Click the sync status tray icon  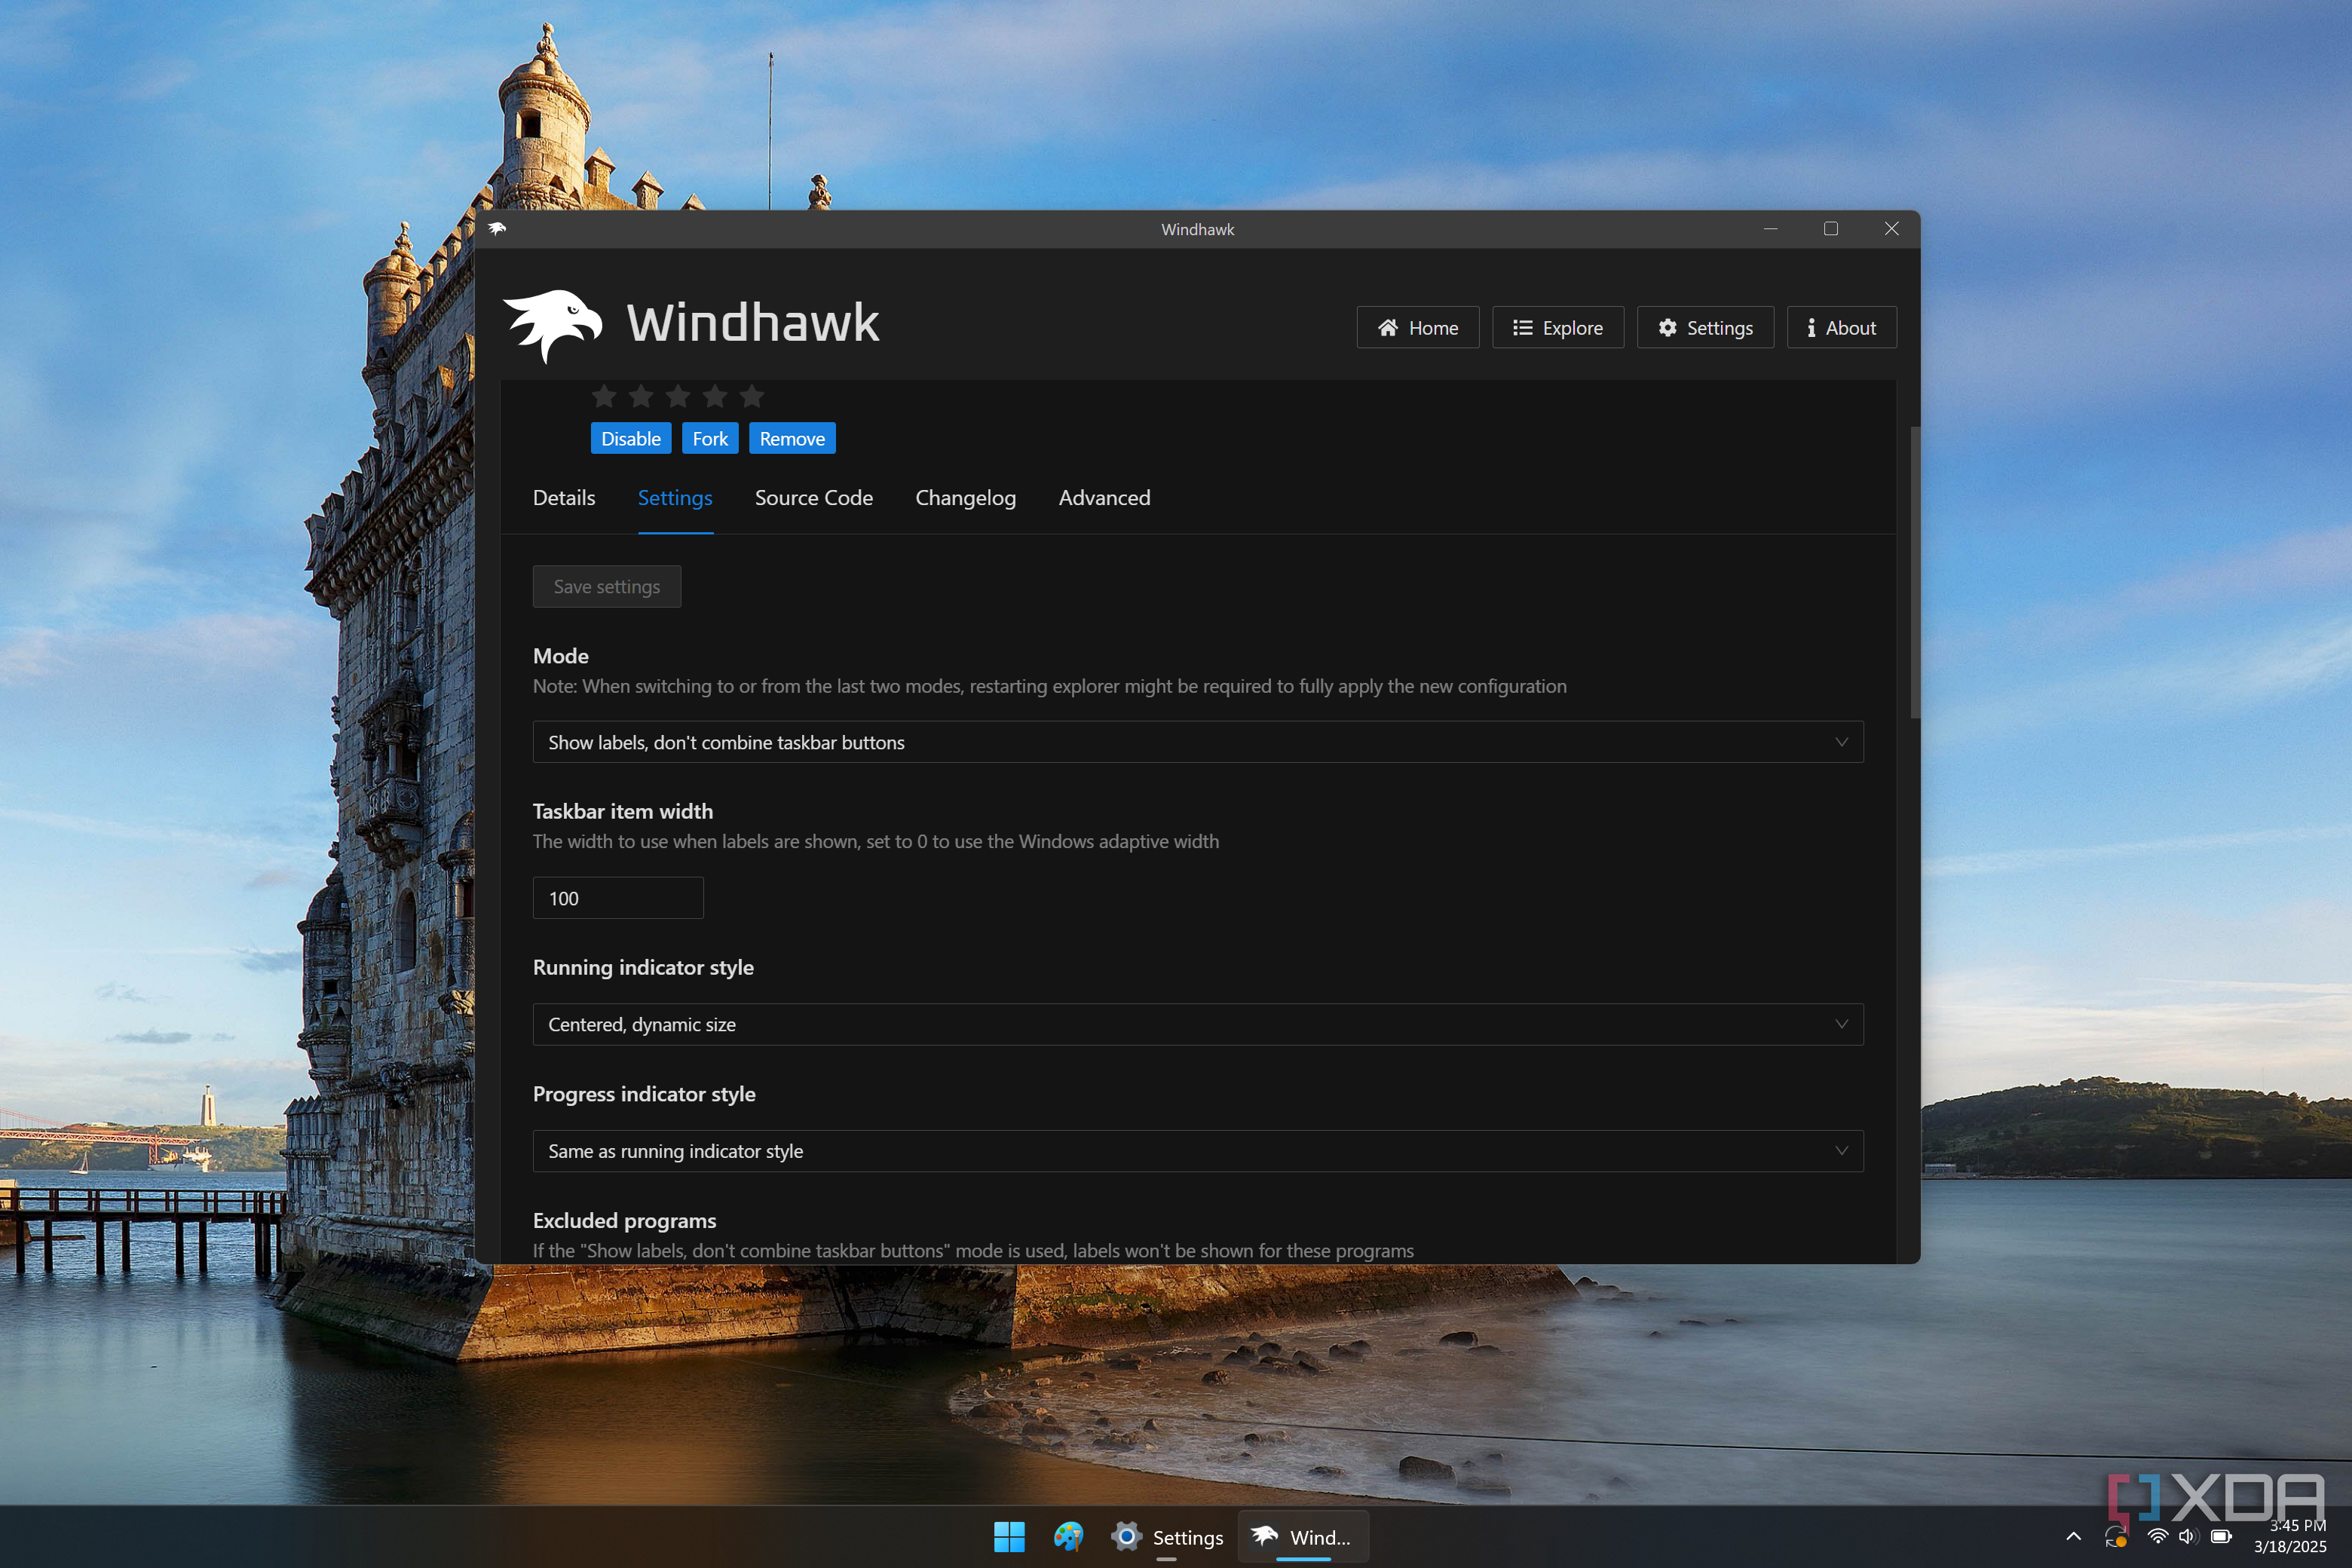[2115, 1537]
